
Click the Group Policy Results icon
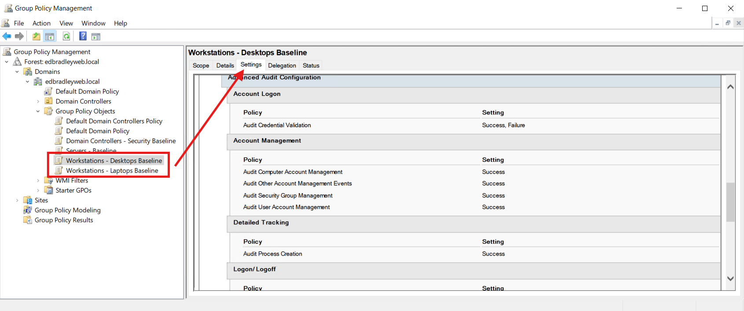click(28, 220)
